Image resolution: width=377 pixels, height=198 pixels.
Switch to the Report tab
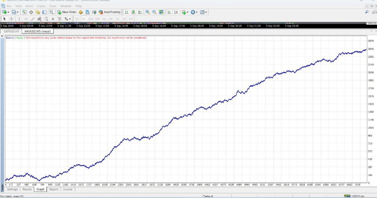click(54, 189)
